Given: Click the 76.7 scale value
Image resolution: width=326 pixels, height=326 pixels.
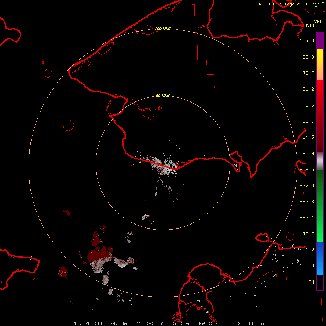Looking at the screenshot, I should pyautogui.click(x=308, y=73).
